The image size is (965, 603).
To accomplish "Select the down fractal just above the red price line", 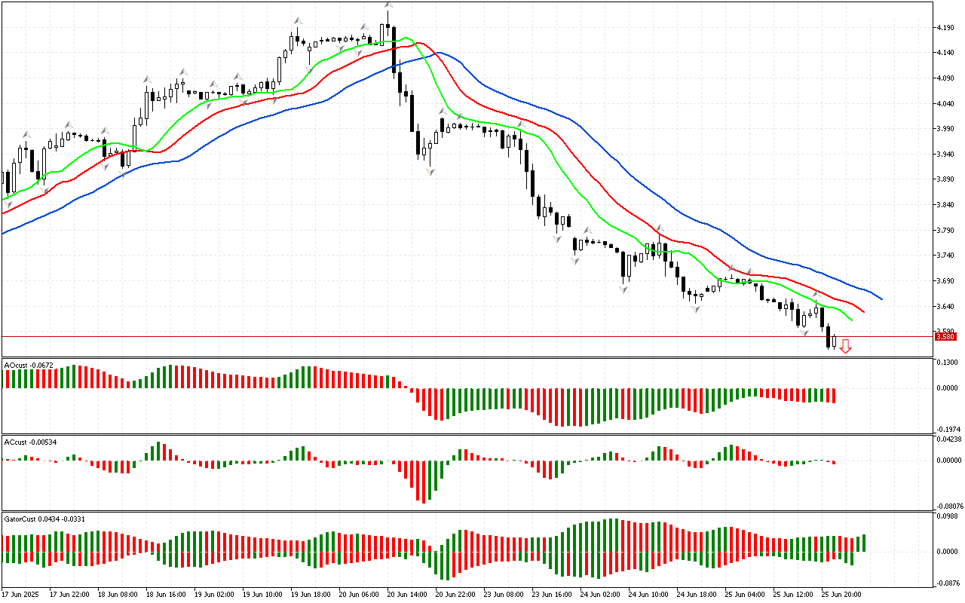I will [804, 332].
